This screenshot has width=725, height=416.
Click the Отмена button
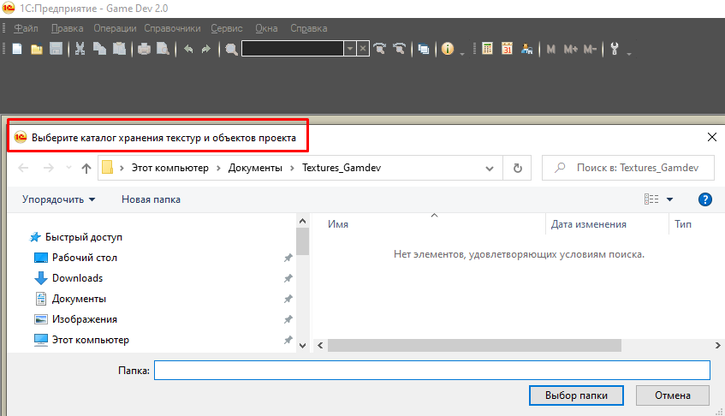(x=672, y=395)
